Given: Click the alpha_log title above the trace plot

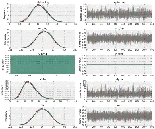Looking at the screenshot, I should point(119,3).
